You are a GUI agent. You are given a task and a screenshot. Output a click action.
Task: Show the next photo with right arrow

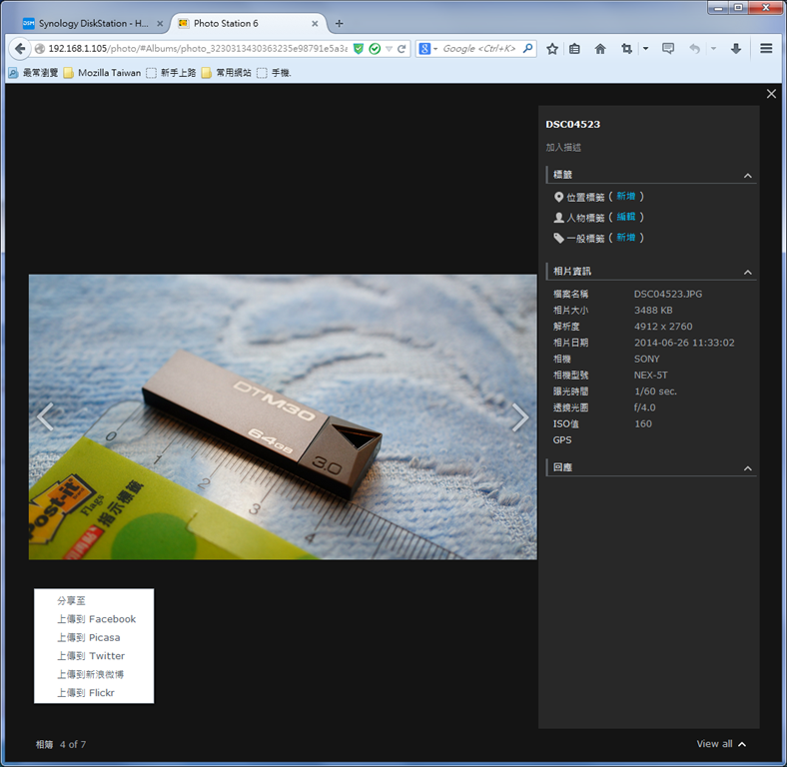click(x=520, y=416)
